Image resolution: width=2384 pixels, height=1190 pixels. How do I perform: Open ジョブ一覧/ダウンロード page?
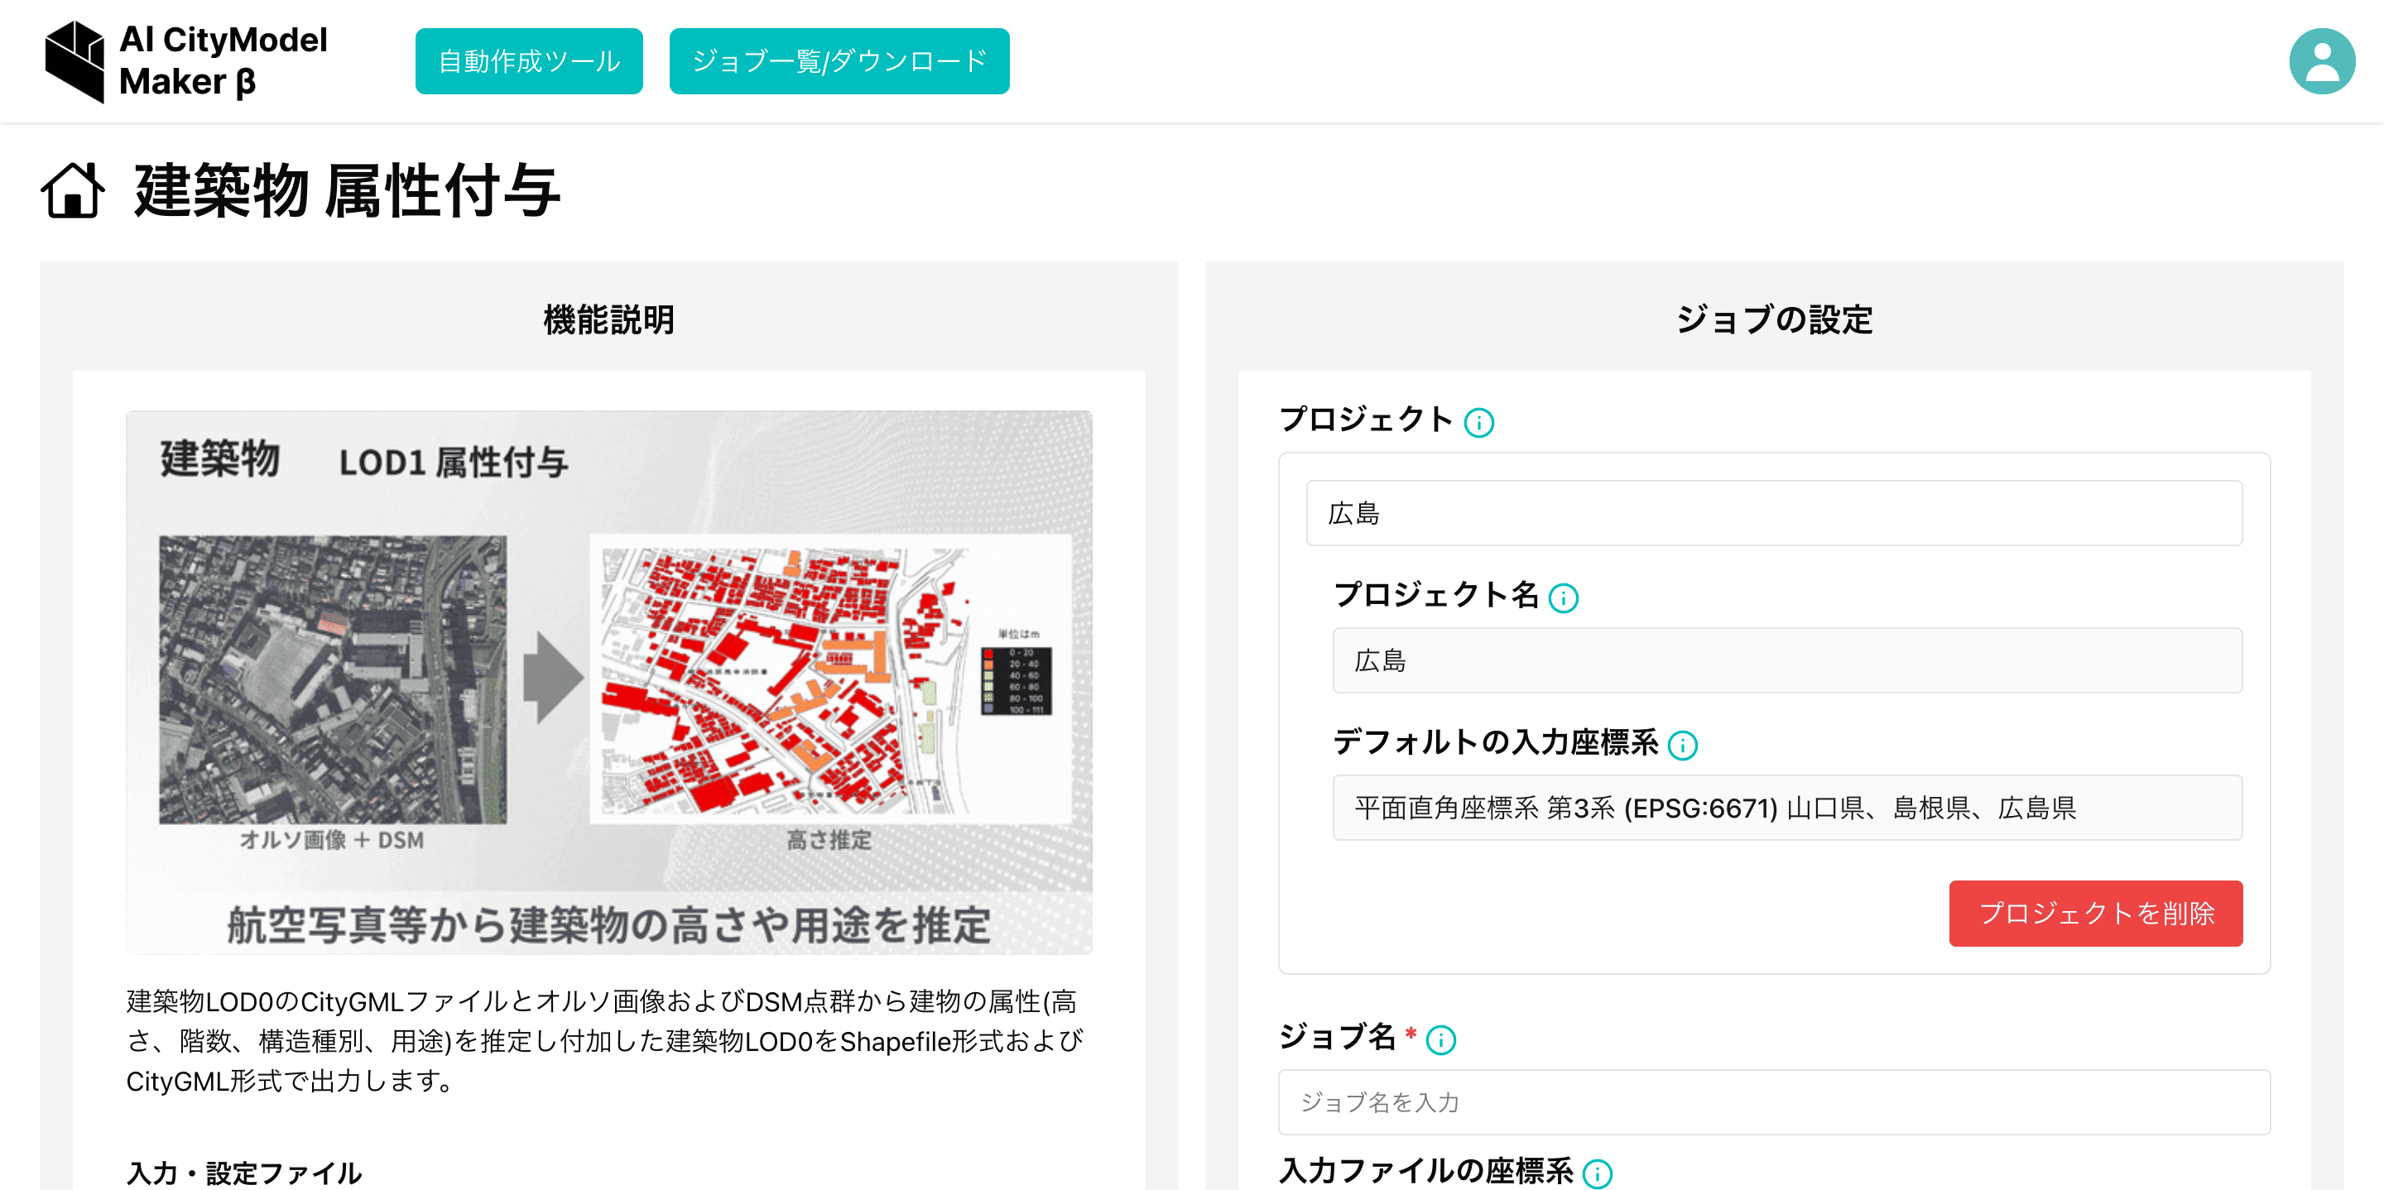click(x=839, y=61)
